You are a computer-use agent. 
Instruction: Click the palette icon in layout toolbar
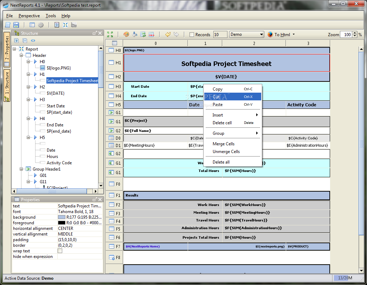click(126, 34)
